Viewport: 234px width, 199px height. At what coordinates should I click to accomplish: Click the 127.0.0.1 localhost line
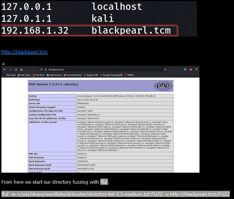pos(71,7)
